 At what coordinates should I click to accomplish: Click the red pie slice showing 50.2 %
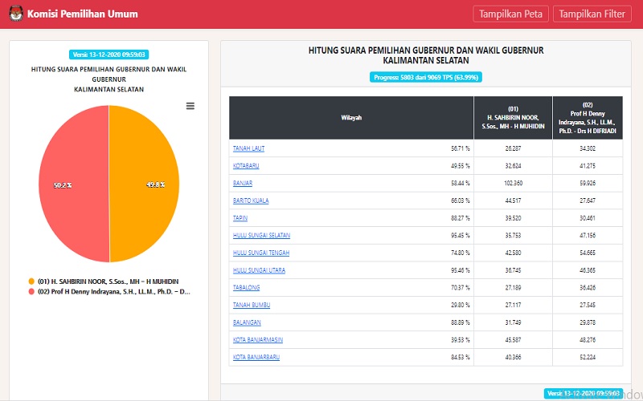(74, 184)
